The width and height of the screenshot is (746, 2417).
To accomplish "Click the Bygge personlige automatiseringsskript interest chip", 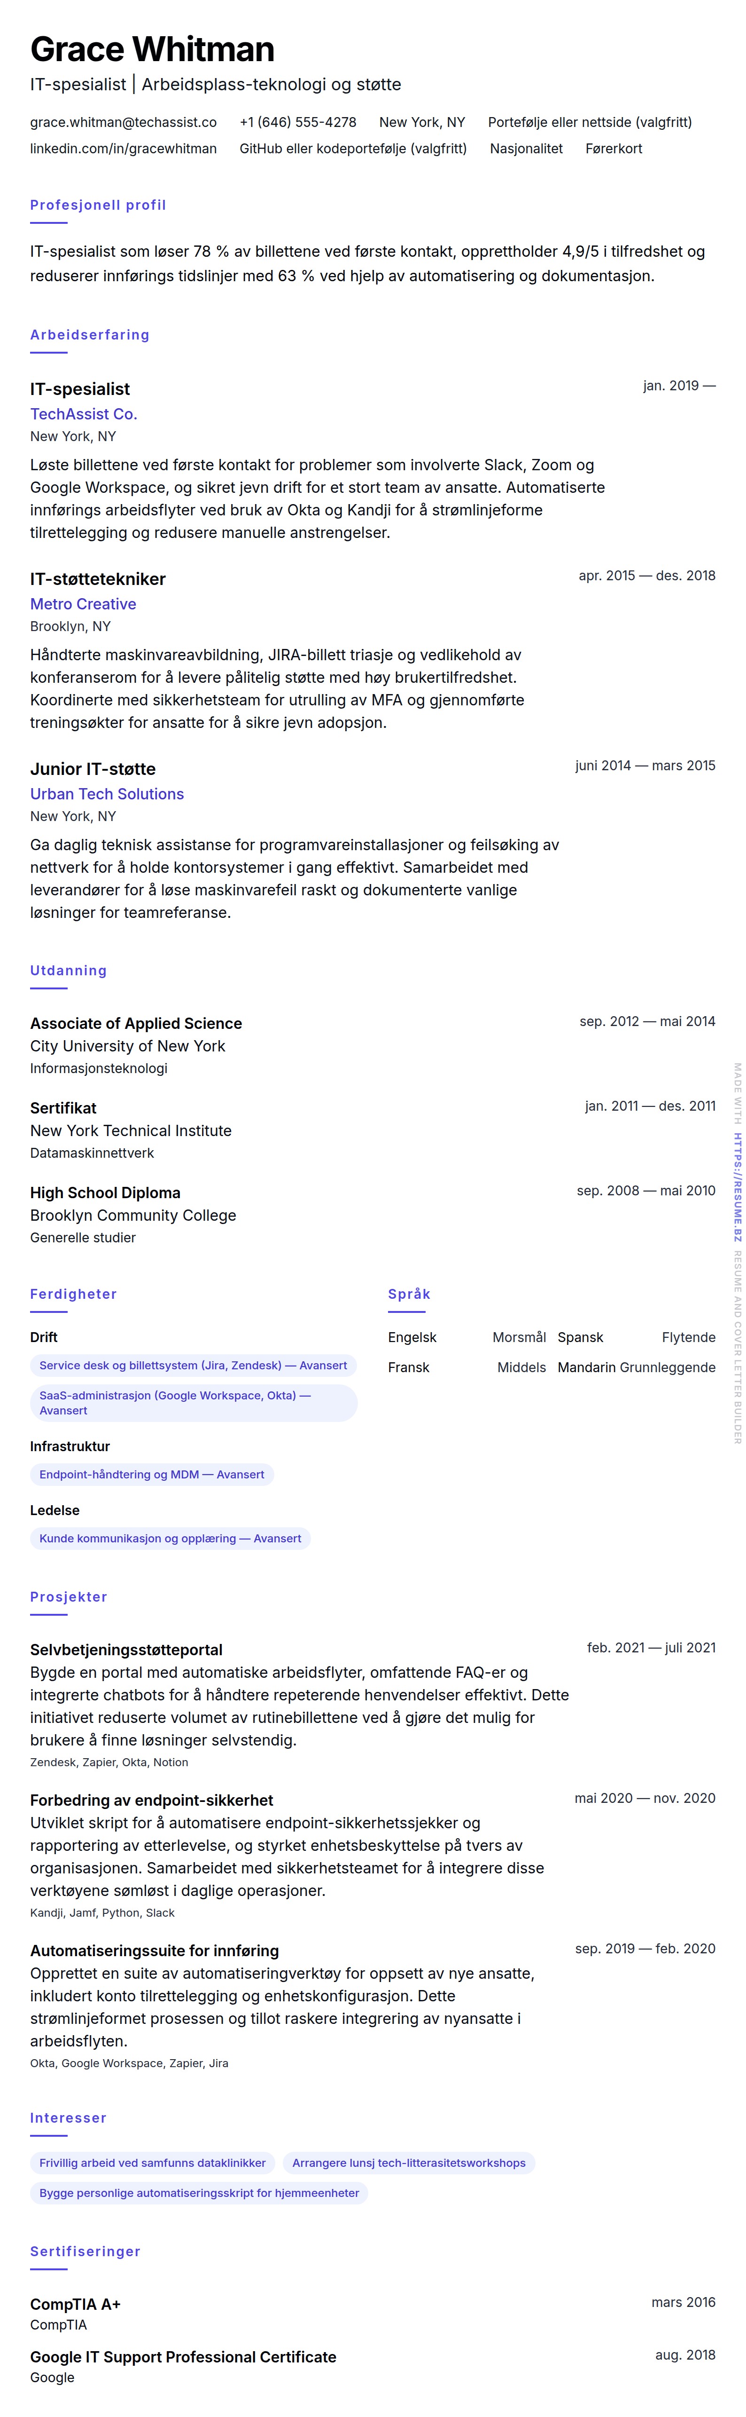I will 199,2193.
